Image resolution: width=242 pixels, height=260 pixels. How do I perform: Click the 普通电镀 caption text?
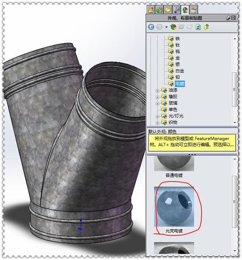(174, 175)
